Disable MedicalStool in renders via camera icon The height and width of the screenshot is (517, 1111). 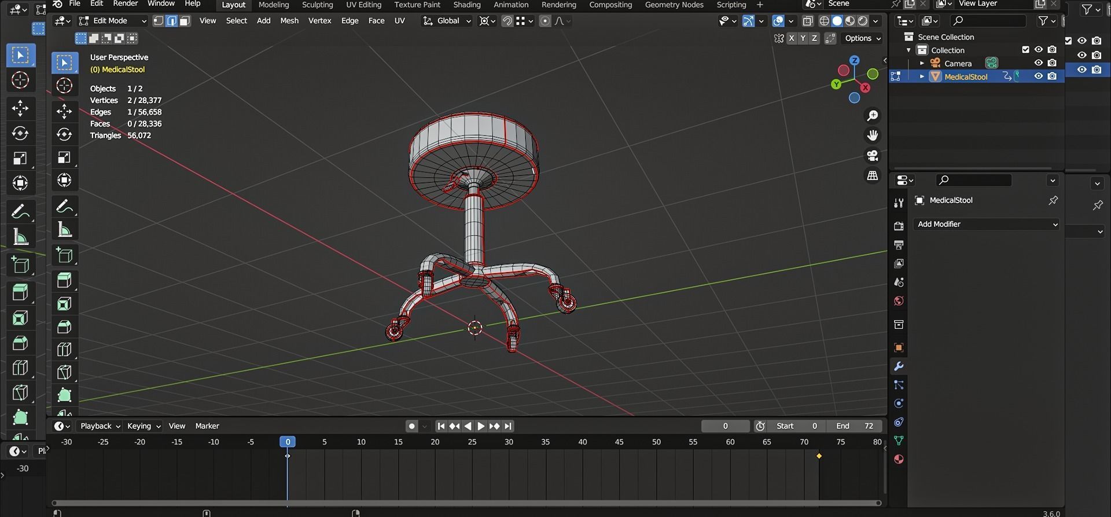click(x=1052, y=76)
